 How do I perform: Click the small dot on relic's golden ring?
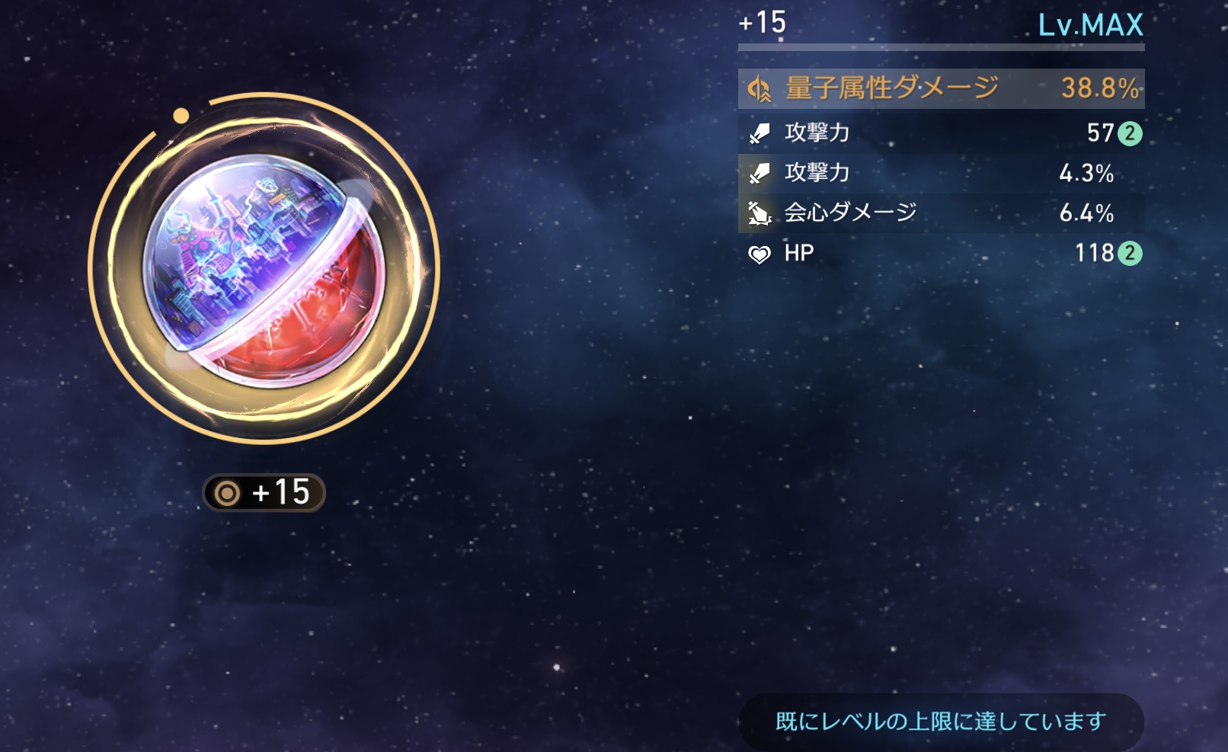tap(181, 116)
